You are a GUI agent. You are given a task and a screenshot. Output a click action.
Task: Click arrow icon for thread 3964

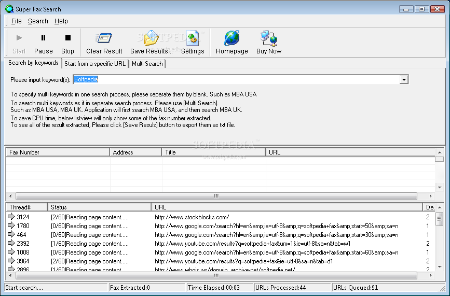(x=11, y=261)
